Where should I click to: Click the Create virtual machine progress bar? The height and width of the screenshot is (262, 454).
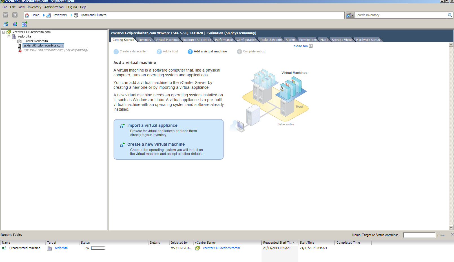point(98,248)
